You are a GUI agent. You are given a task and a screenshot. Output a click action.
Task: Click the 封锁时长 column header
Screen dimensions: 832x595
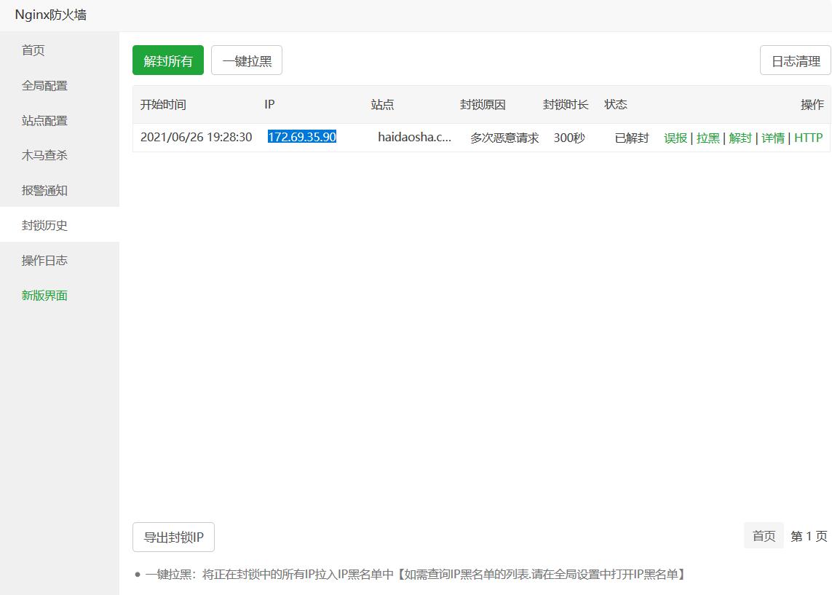tap(566, 105)
